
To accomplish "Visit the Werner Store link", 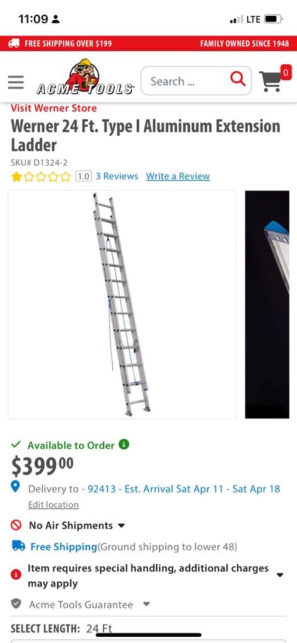I will 54,108.
